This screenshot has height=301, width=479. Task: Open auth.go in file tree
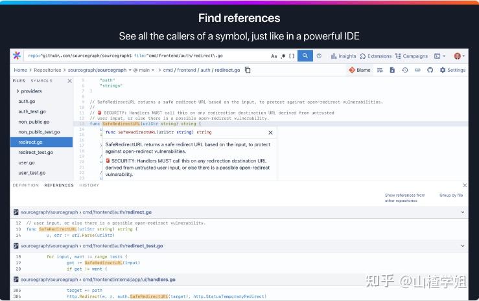[x=27, y=101]
